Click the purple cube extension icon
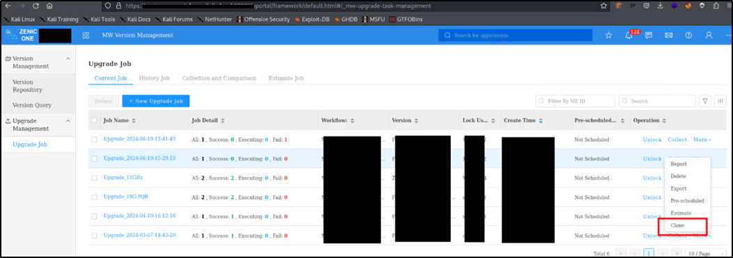 pyautogui.click(x=674, y=6)
